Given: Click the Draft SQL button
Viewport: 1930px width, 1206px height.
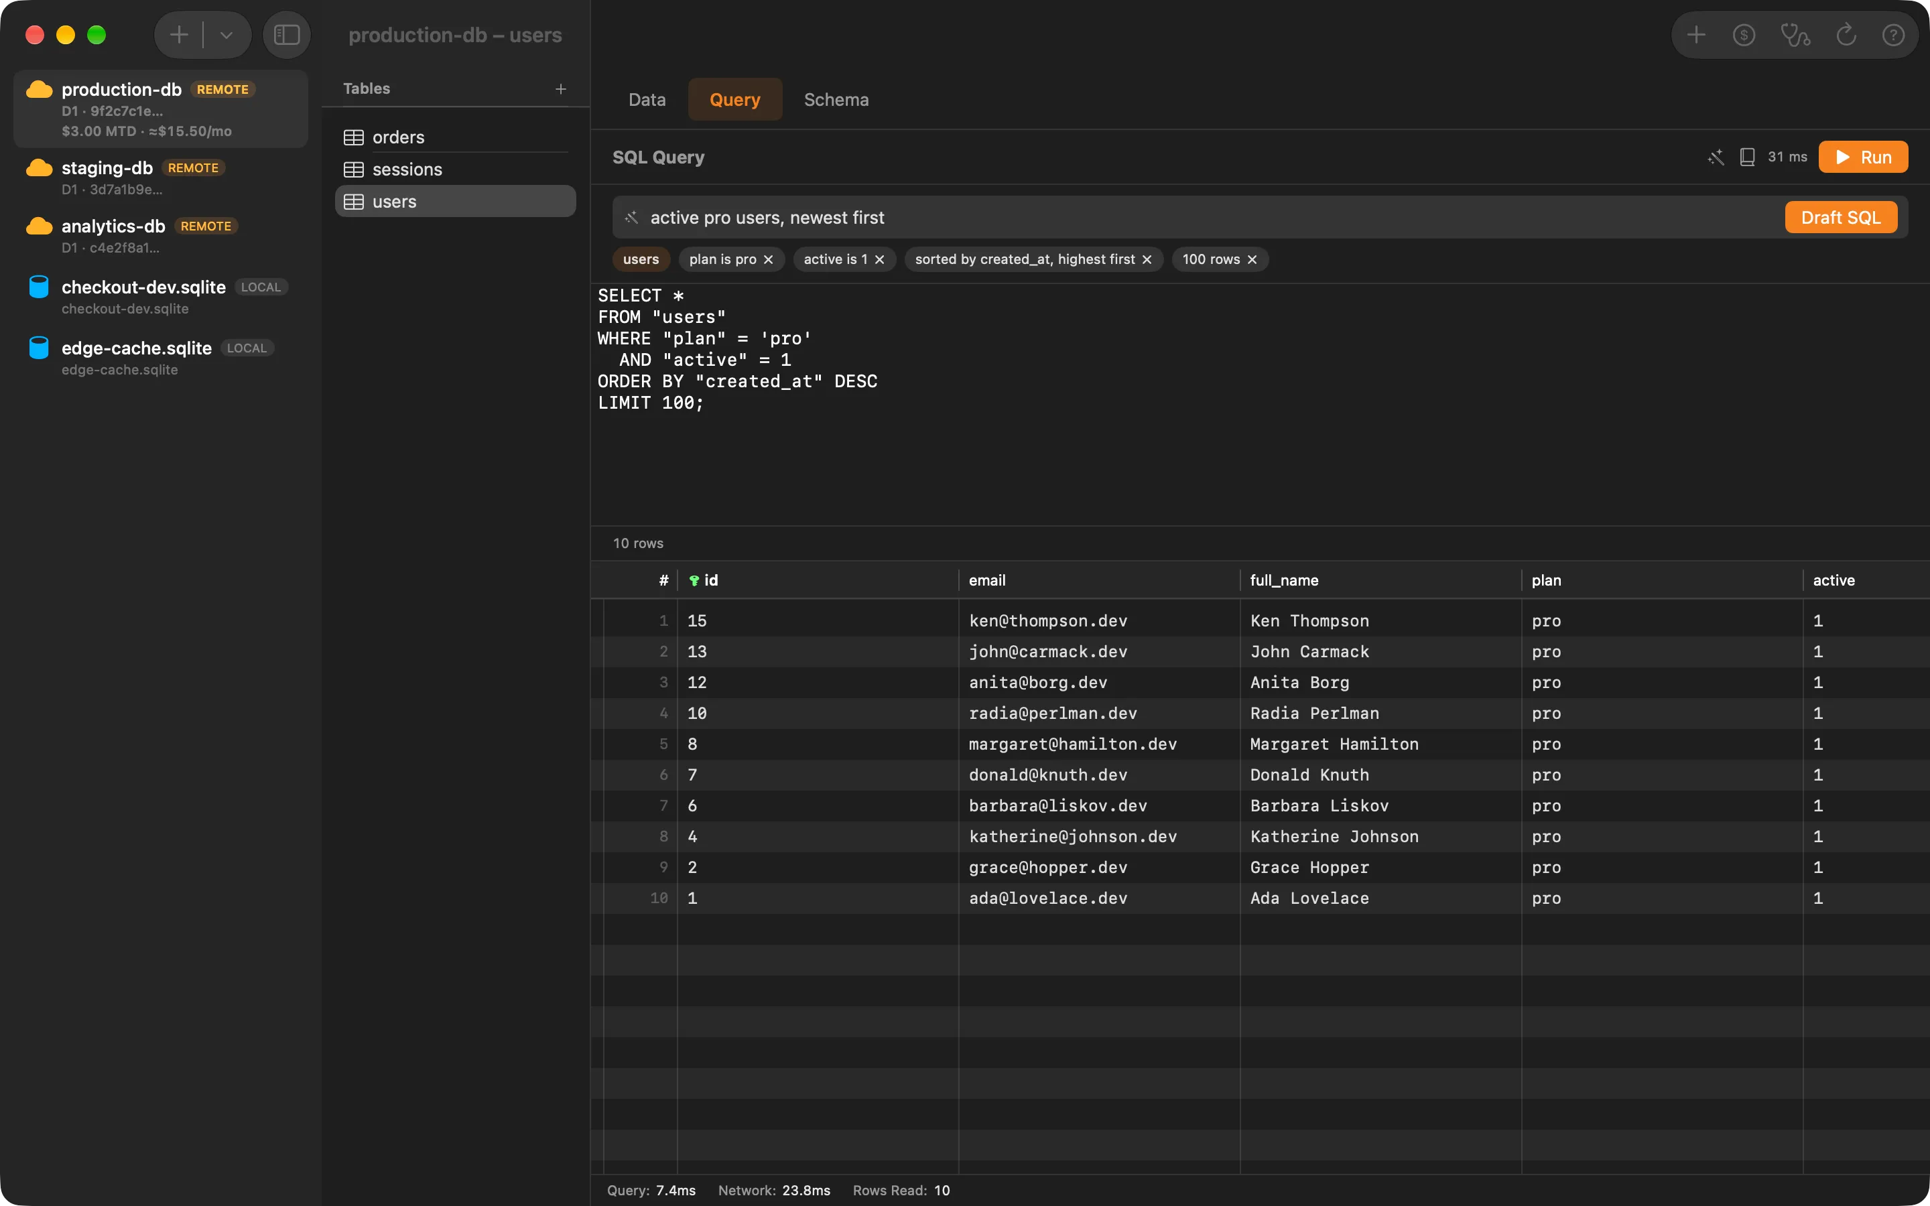Looking at the screenshot, I should [x=1841, y=218].
